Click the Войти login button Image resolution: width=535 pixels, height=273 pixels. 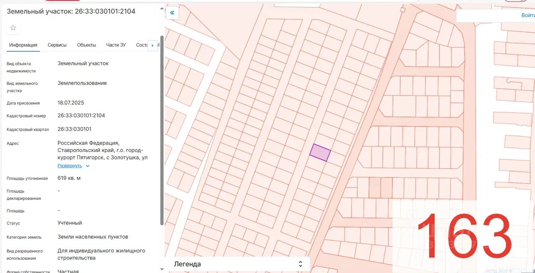coord(528,15)
